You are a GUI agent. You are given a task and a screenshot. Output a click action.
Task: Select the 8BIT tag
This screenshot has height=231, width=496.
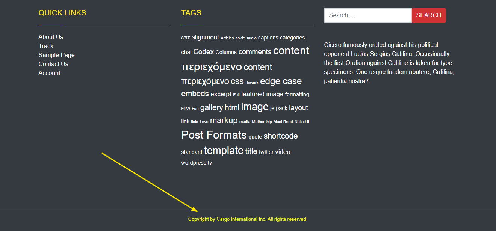pos(186,38)
